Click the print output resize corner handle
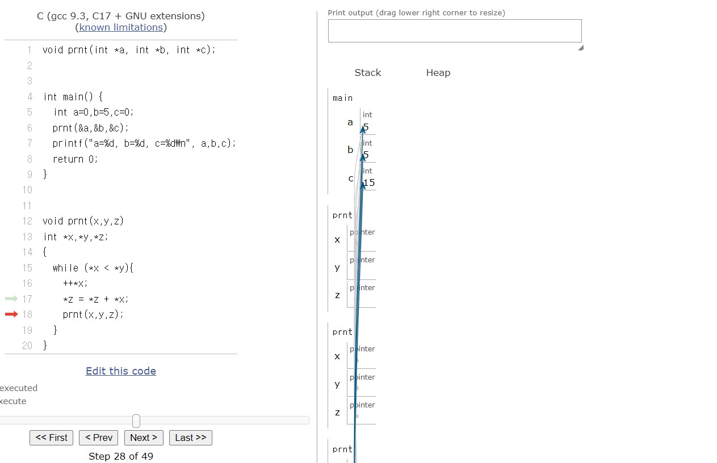 click(581, 48)
